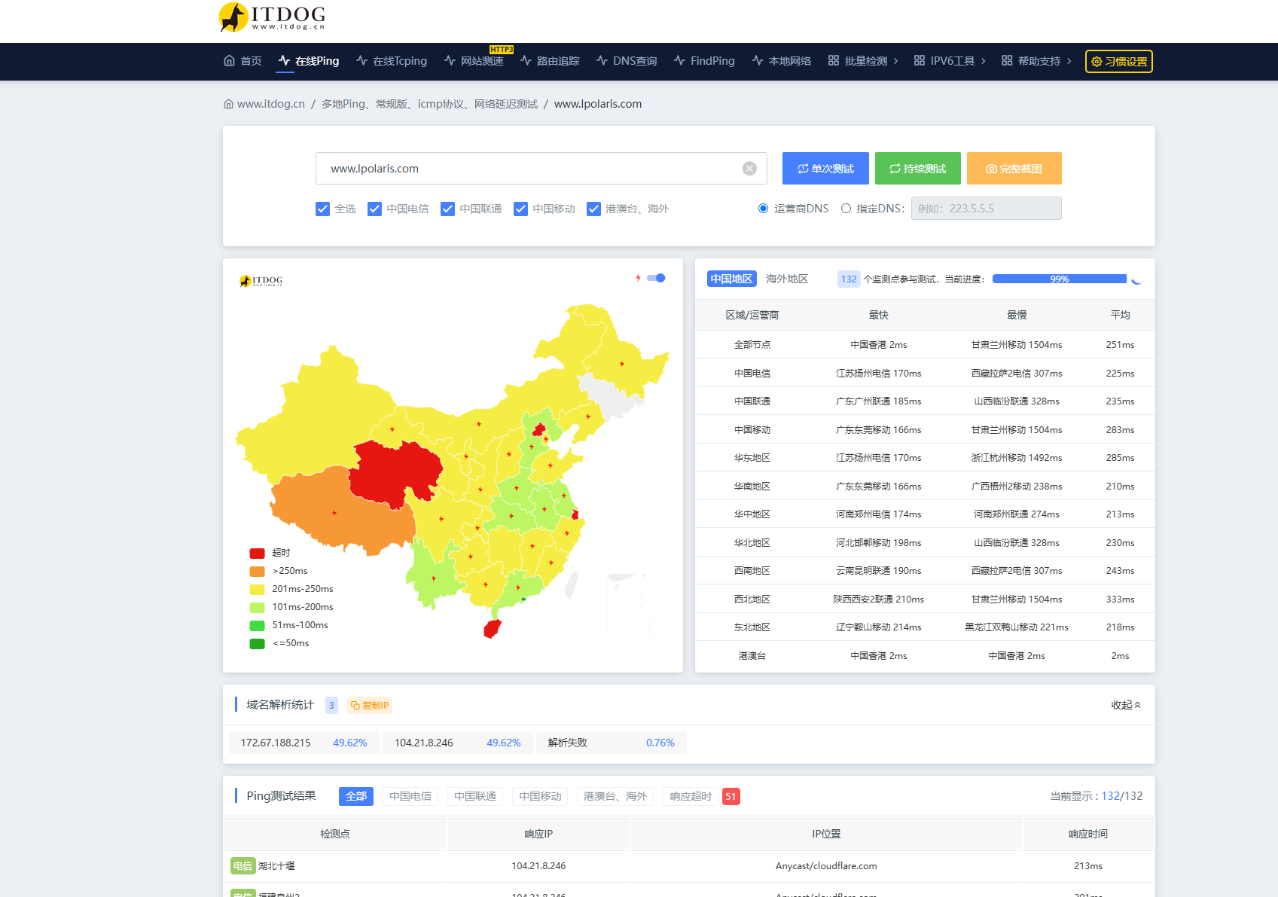Filter results by 响应超时
Image resolution: width=1278 pixels, height=897 pixels.
(x=691, y=796)
